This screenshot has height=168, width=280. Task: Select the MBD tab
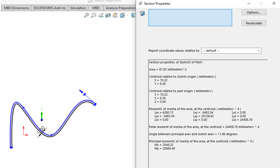(96, 8)
